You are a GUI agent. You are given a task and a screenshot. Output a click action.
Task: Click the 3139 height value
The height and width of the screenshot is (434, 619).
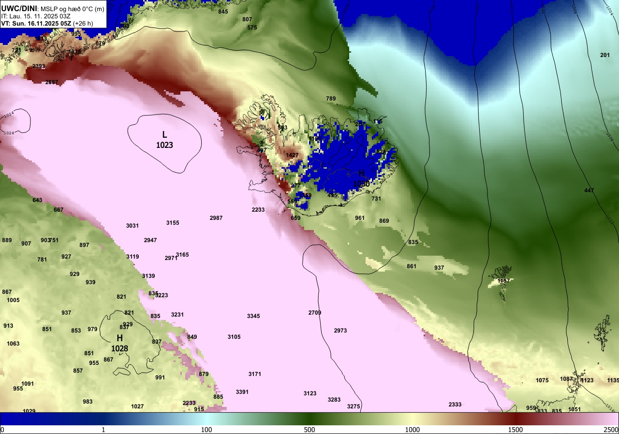(148, 276)
